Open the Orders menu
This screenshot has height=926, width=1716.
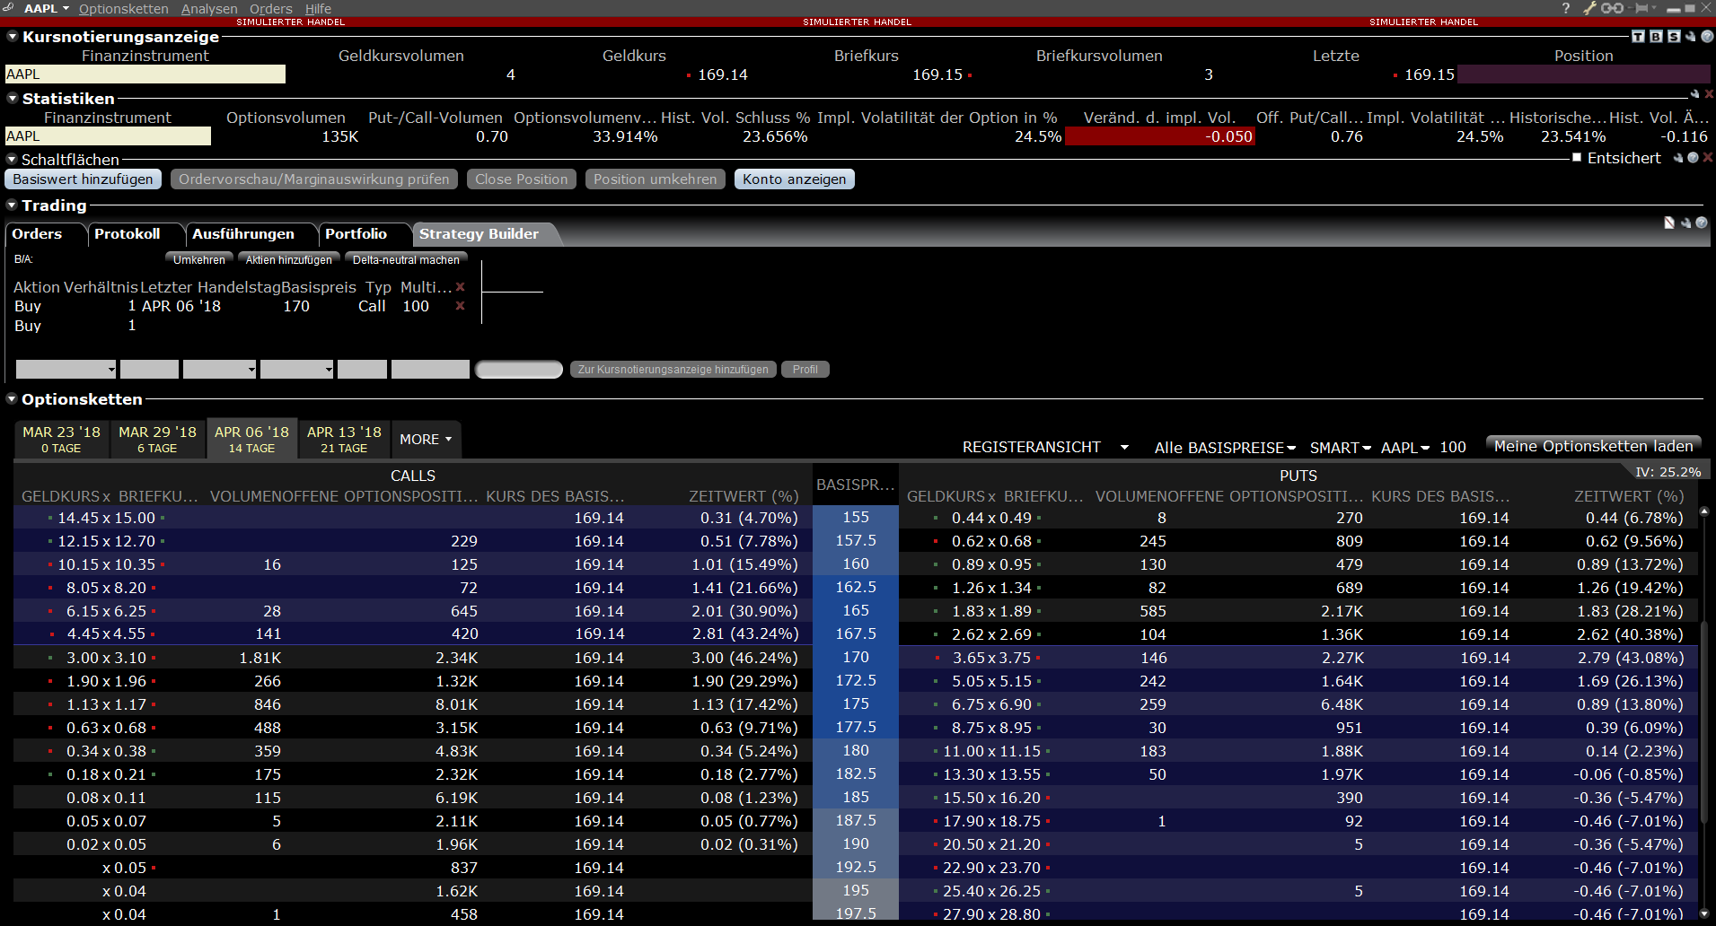click(x=271, y=8)
